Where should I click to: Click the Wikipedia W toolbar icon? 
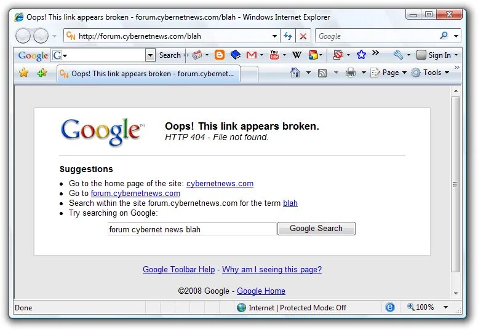[297, 55]
